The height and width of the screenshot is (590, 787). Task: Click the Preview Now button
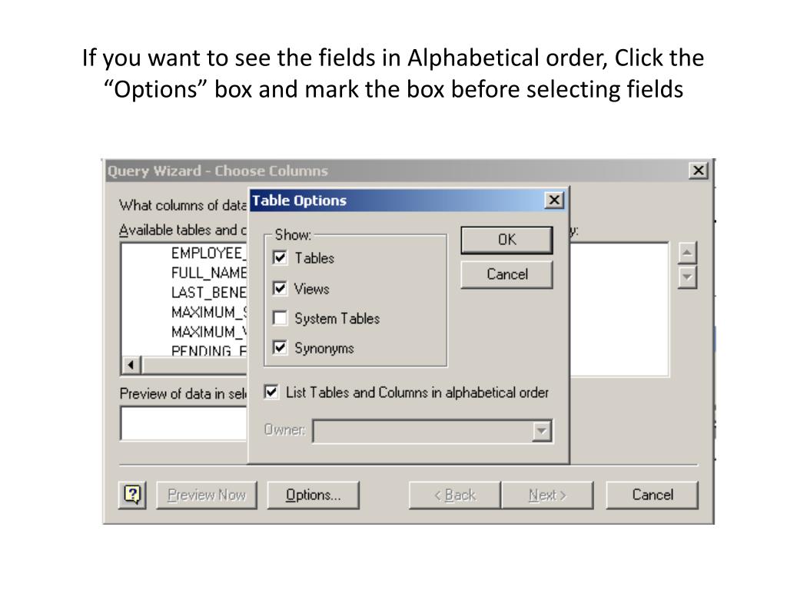(207, 496)
